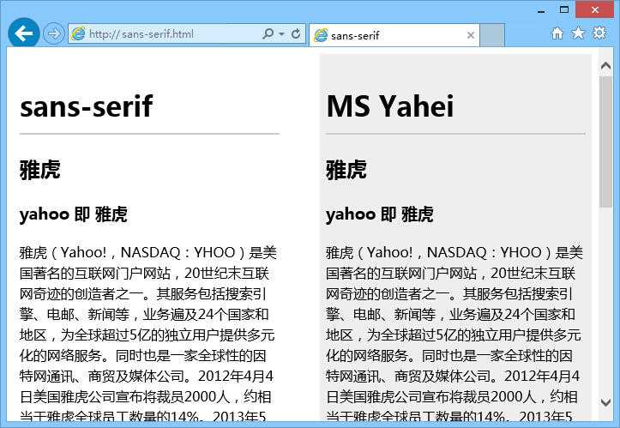620x428 pixels.
Task: Click the forward navigation arrow
Action: click(53, 34)
